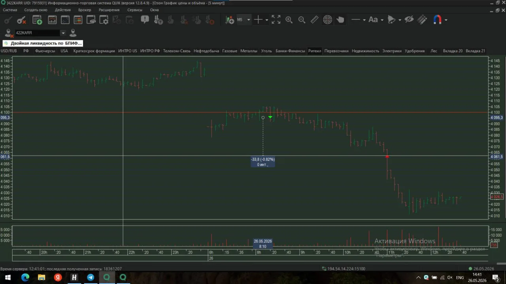
Task: Expand the text tool options arrow
Action: 382,20
